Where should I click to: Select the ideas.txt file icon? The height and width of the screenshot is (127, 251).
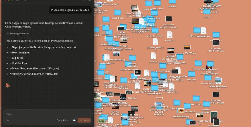click(x=153, y=56)
